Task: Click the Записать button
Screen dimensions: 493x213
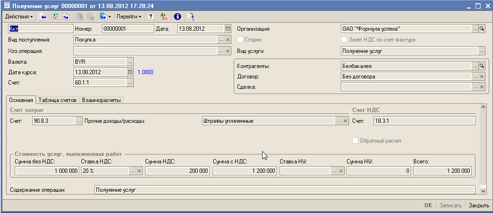Action: click(450, 205)
